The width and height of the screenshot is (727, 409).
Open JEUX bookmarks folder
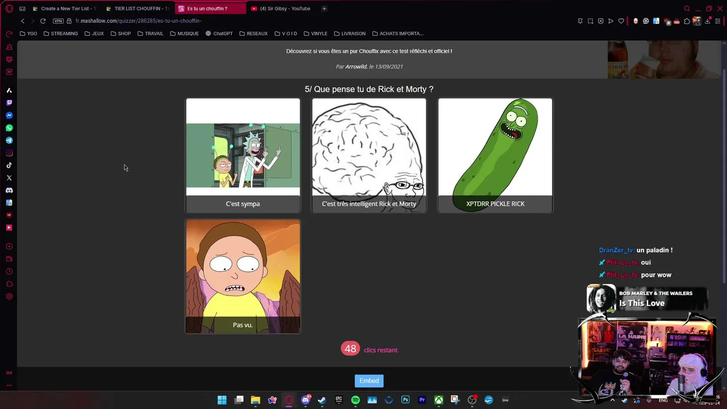(x=94, y=34)
